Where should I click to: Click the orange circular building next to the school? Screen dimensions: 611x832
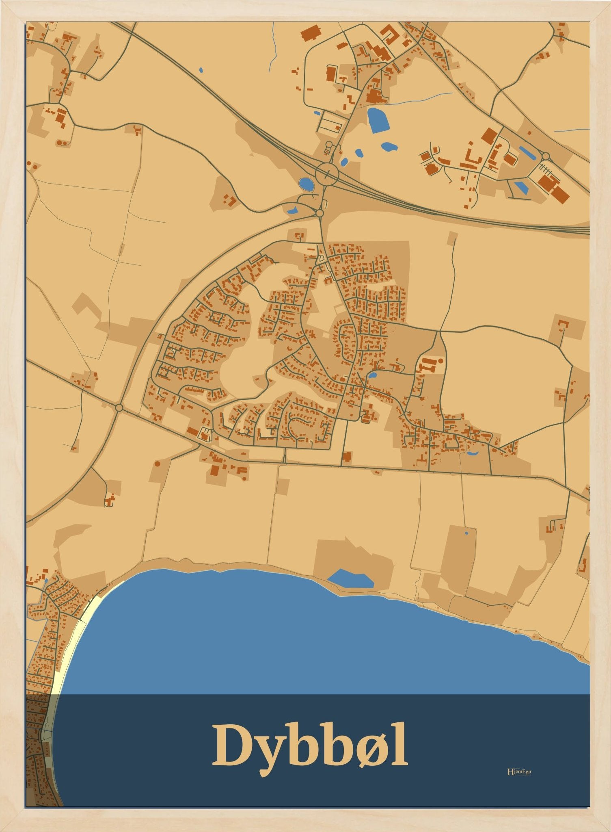pos(440,360)
